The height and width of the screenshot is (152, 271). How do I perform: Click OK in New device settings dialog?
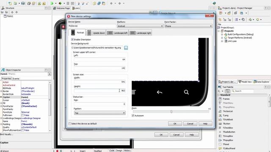coord(175,124)
